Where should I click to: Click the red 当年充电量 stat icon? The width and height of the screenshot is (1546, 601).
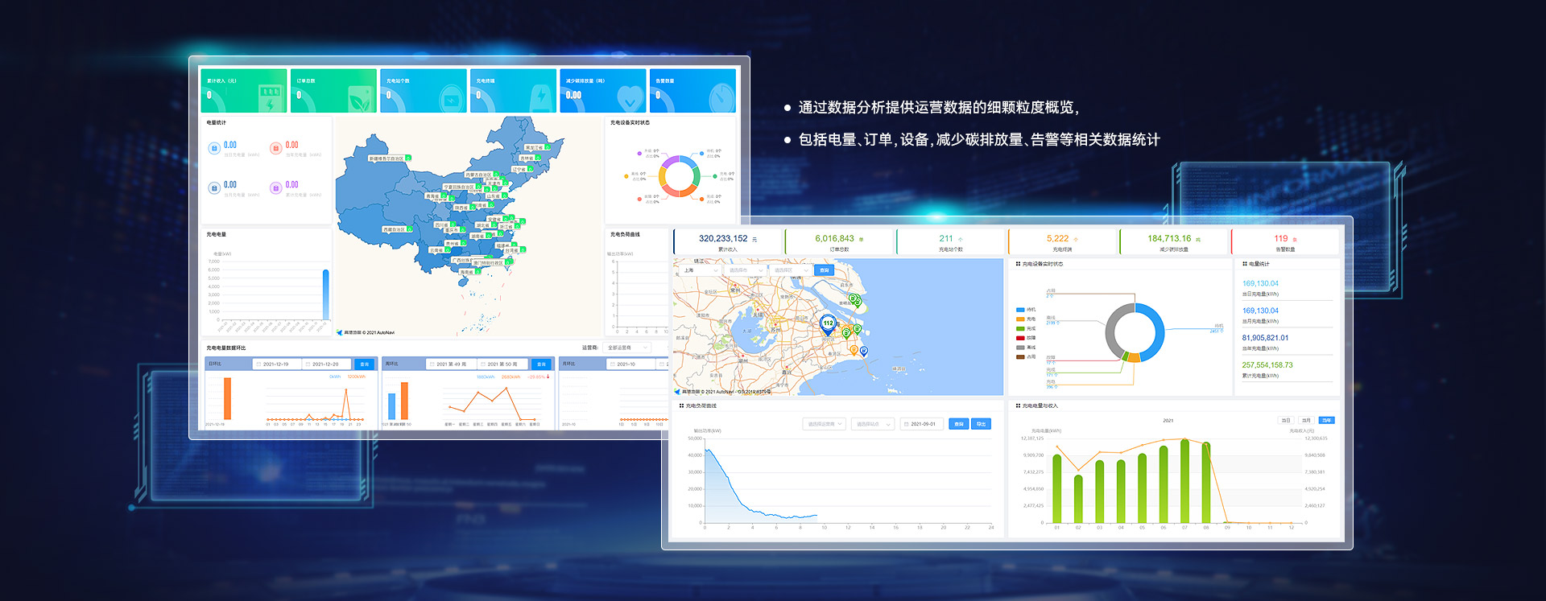pyautogui.click(x=275, y=148)
